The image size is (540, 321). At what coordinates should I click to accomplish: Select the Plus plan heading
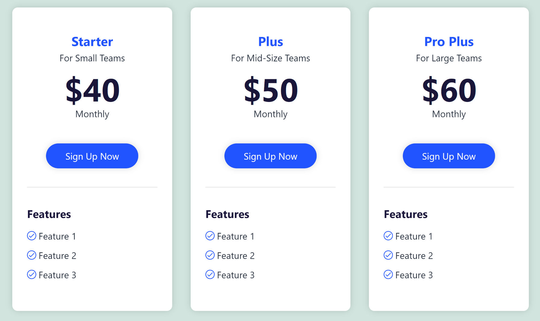coord(270,42)
